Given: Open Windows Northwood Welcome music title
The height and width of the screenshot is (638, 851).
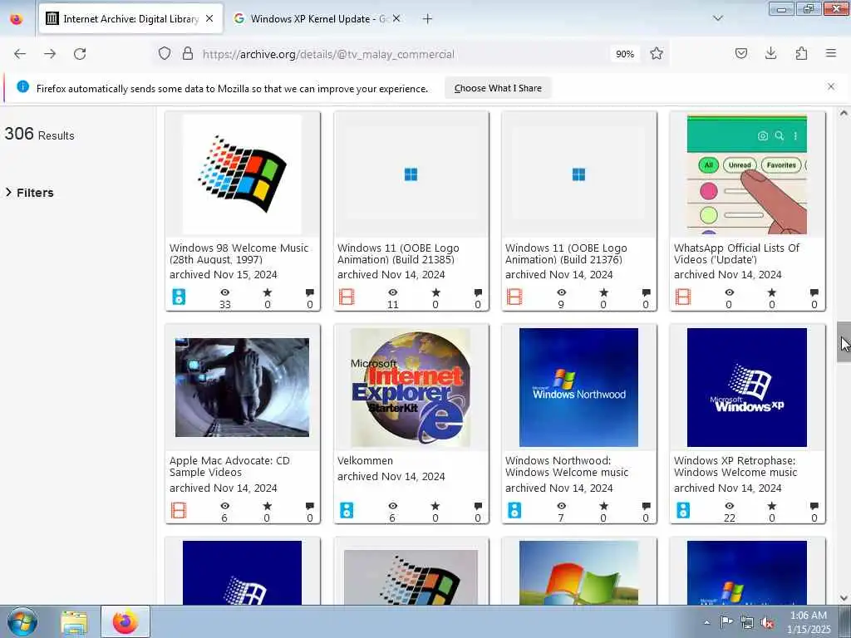Looking at the screenshot, I should (x=567, y=466).
